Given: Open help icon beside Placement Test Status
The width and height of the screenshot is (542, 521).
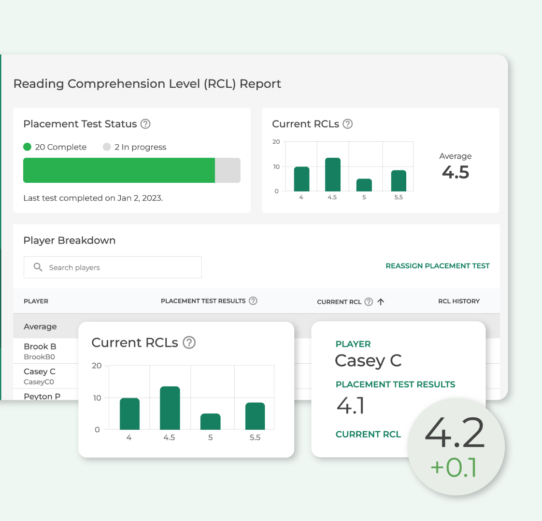Looking at the screenshot, I should 145,123.
